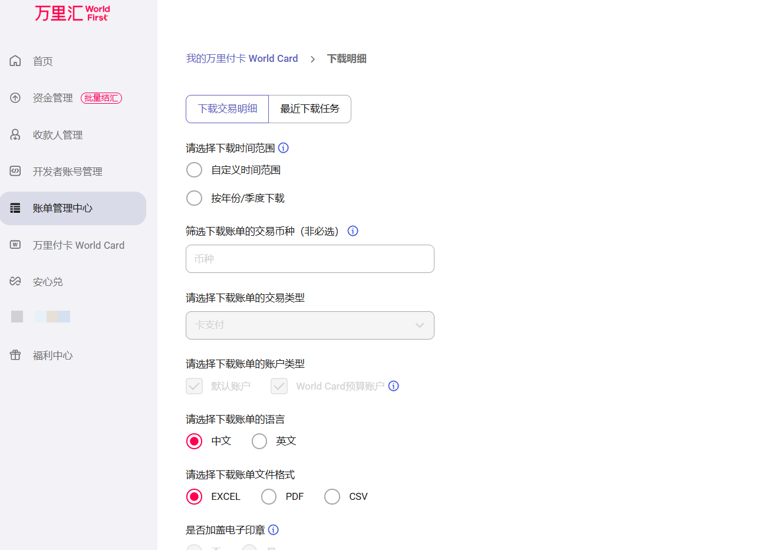
Task: Click info icon beside 请选择下载时间范围
Action: click(x=284, y=148)
